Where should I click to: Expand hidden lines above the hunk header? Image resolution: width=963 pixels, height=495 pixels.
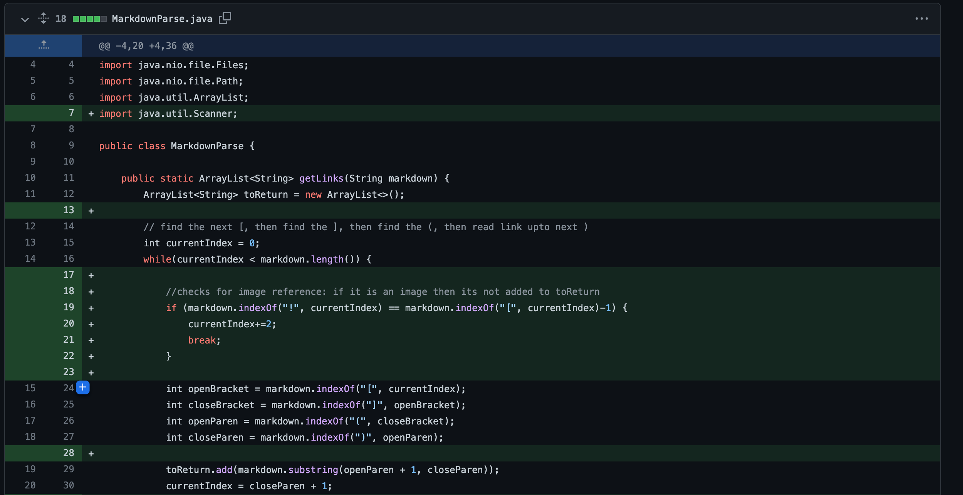coord(44,45)
